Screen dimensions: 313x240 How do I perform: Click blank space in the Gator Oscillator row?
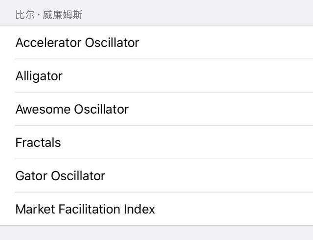click(209, 176)
